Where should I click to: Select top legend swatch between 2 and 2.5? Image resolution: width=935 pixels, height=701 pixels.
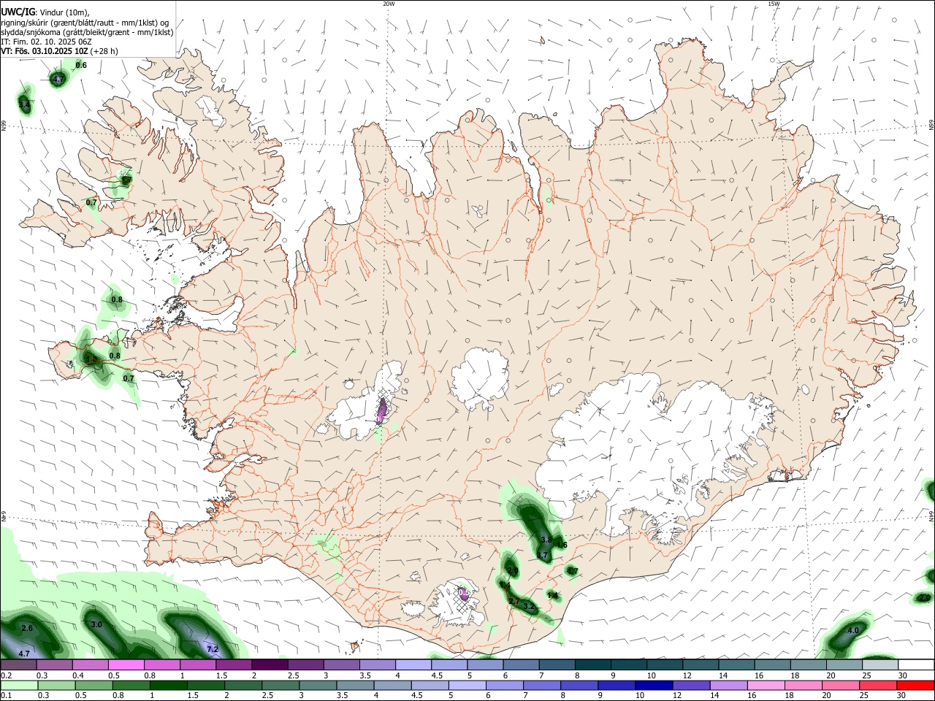click(270, 664)
